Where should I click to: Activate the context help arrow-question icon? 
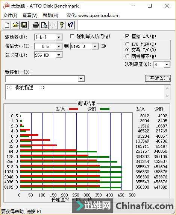point(70,25)
